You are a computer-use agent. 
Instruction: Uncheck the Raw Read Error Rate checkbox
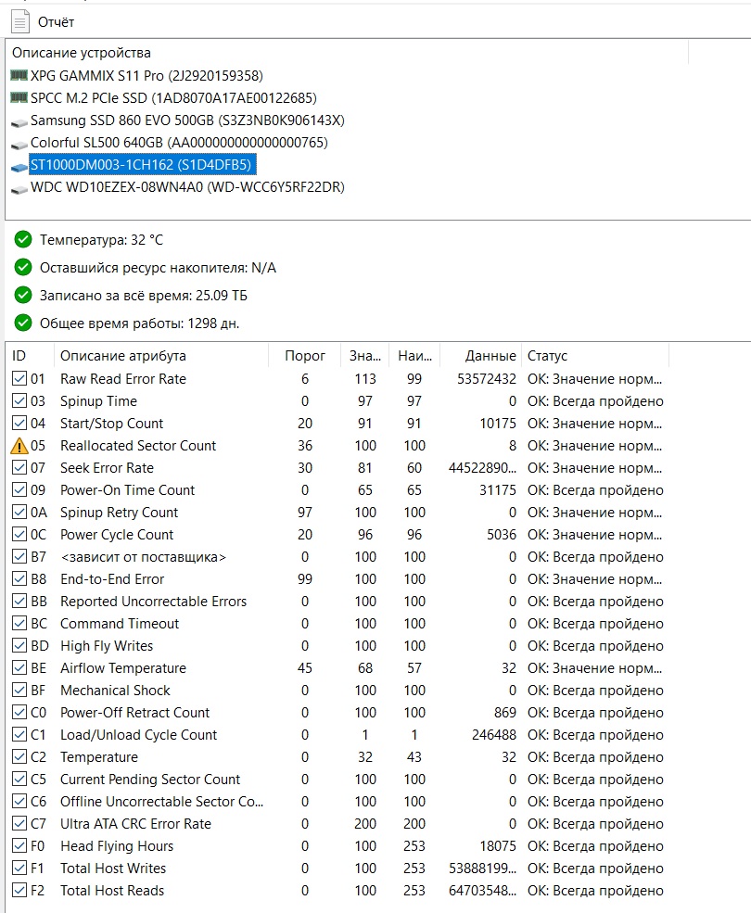tap(19, 379)
